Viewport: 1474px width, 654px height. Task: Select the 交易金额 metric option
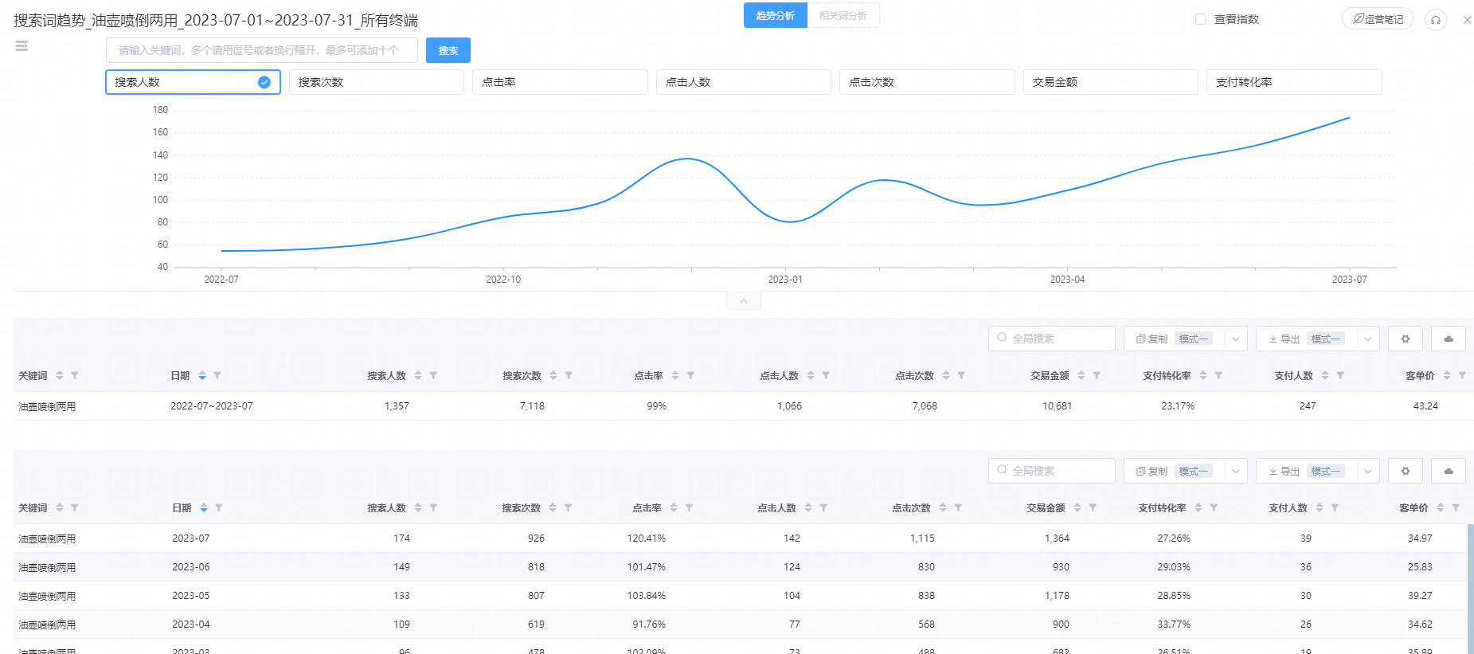point(1109,82)
